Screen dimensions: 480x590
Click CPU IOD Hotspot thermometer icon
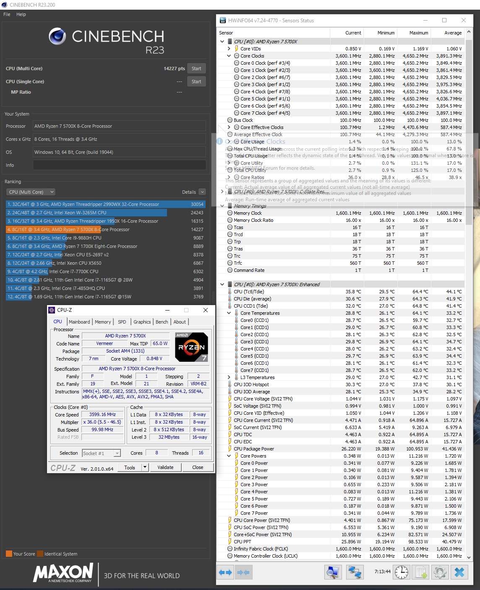point(230,385)
